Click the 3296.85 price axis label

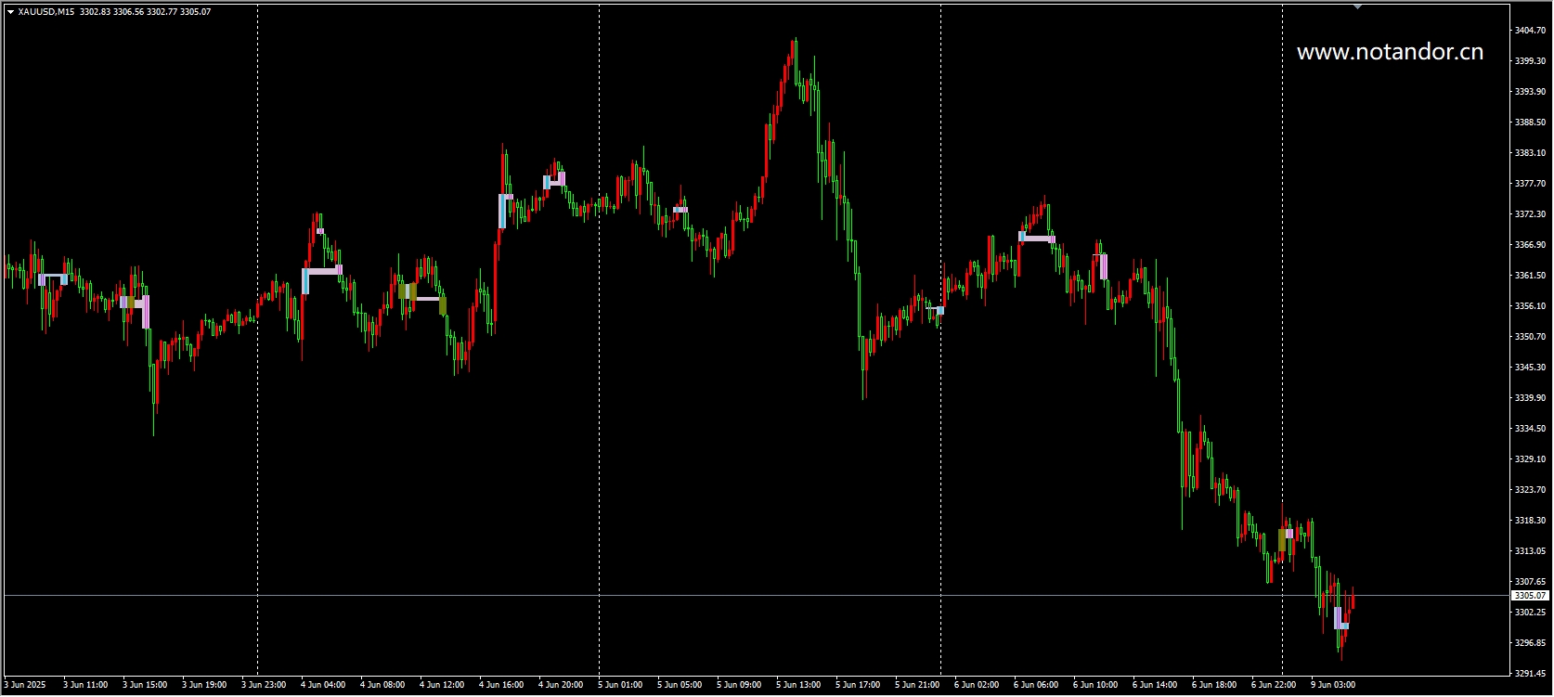coord(1530,643)
